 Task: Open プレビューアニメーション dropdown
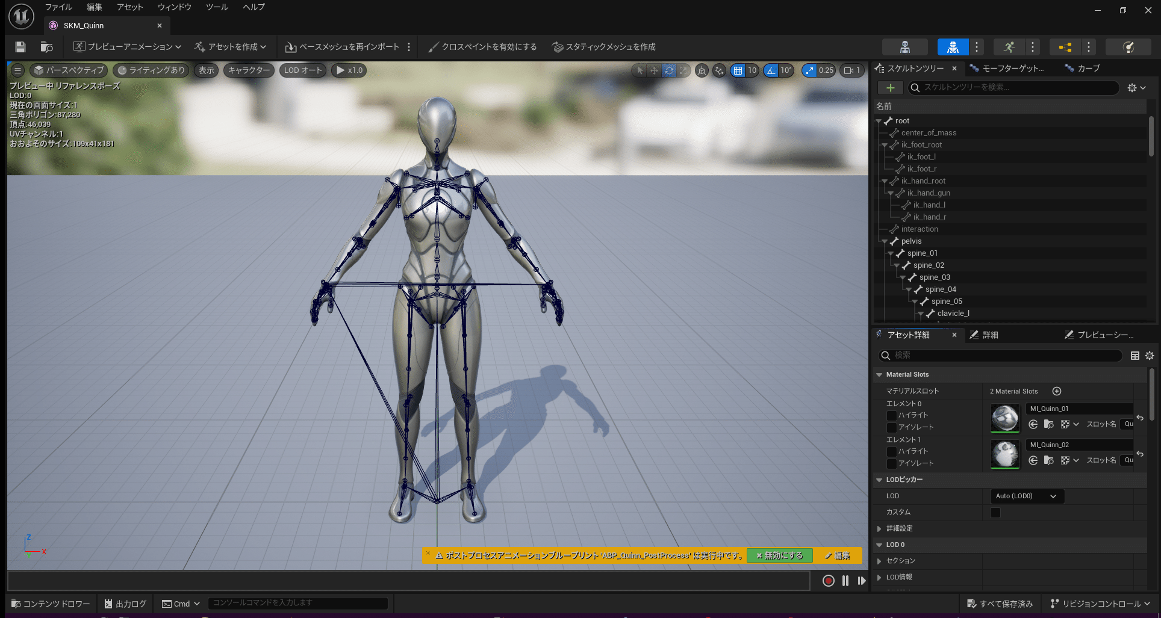click(126, 47)
